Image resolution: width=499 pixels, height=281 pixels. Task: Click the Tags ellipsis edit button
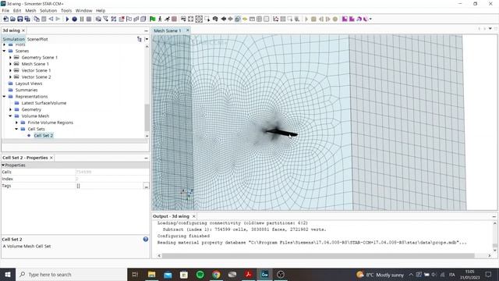tap(146, 186)
